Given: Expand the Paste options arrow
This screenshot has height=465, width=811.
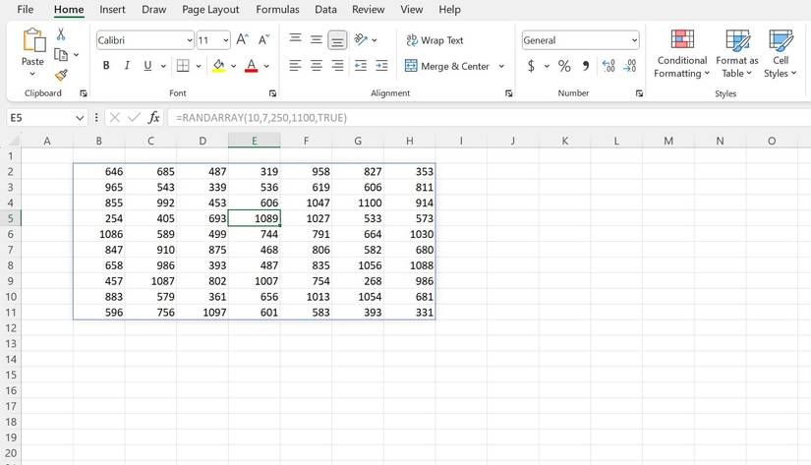Looking at the screenshot, I should point(32,74).
